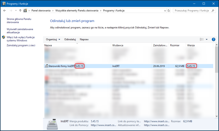Viewport: 219px width, 131px height.
Task: Click Aktualizowanie inf... URL
Action: [157, 125]
